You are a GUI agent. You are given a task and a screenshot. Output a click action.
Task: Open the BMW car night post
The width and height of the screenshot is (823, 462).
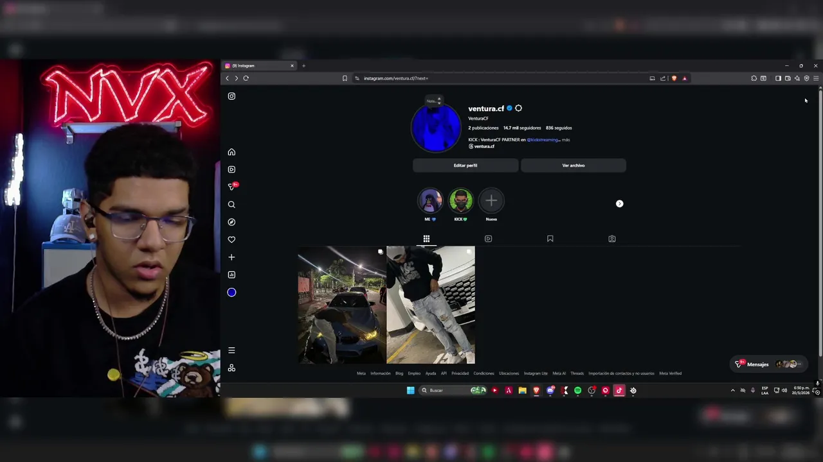[x=341, y=305]
